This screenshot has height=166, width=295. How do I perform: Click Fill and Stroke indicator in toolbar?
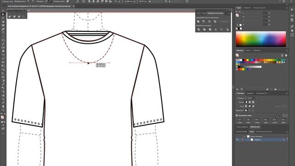pos(3,118)
